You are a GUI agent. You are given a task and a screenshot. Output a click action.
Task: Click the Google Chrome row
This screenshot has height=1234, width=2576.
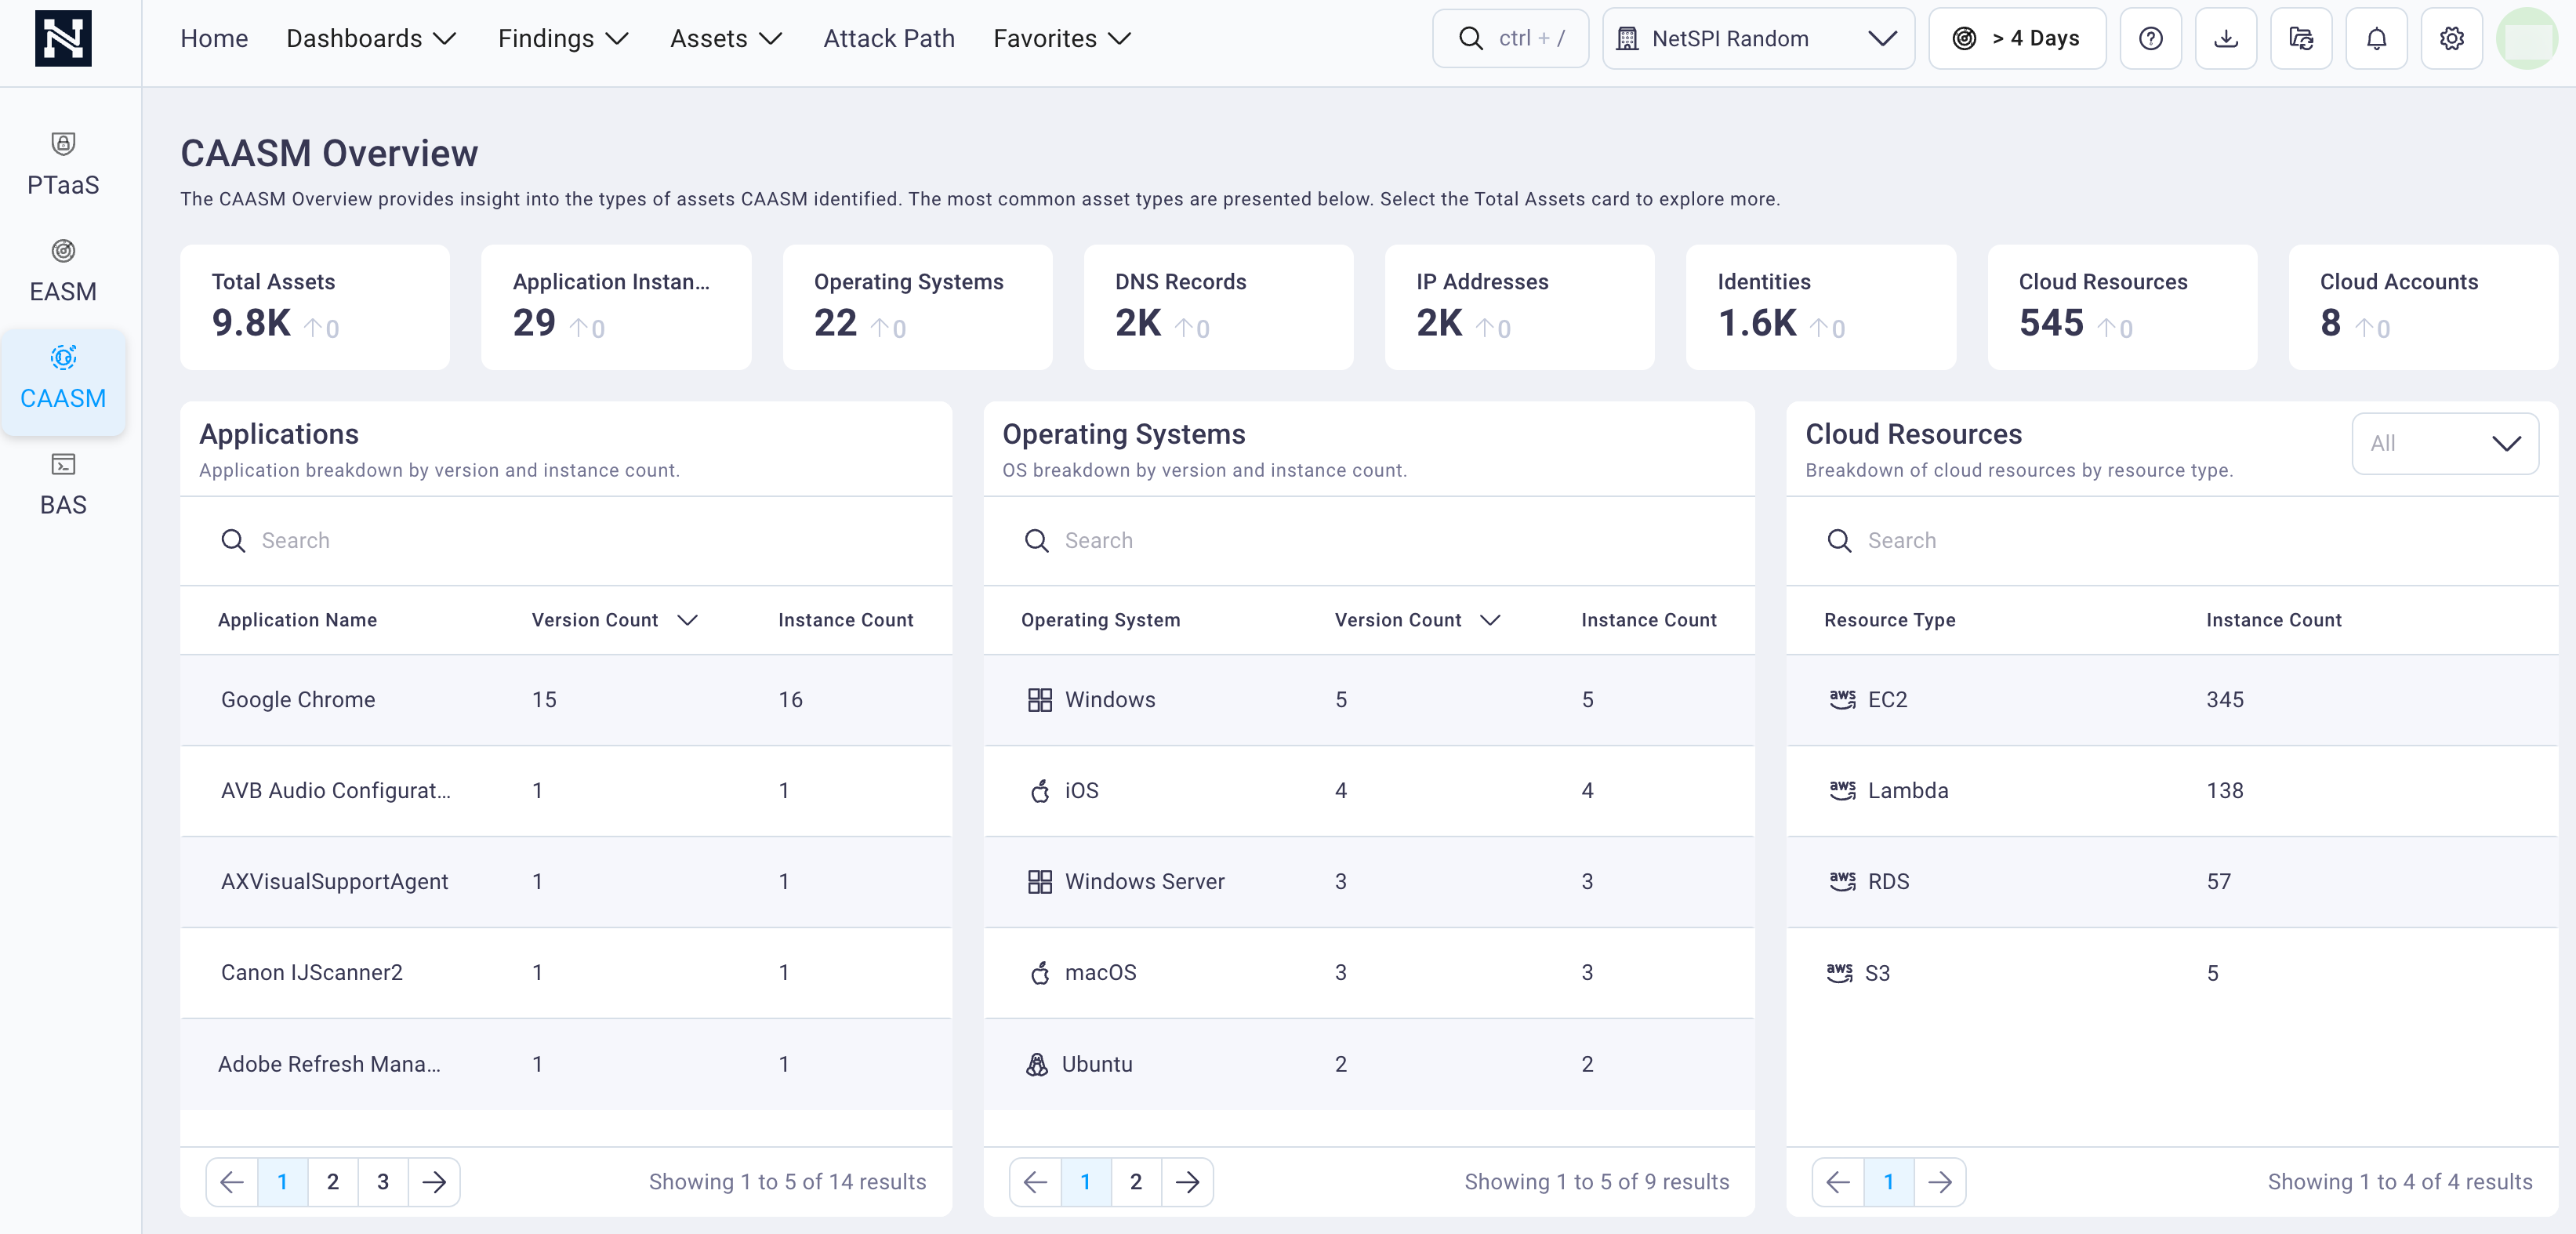pyautogui.click(x=566, y=700)
